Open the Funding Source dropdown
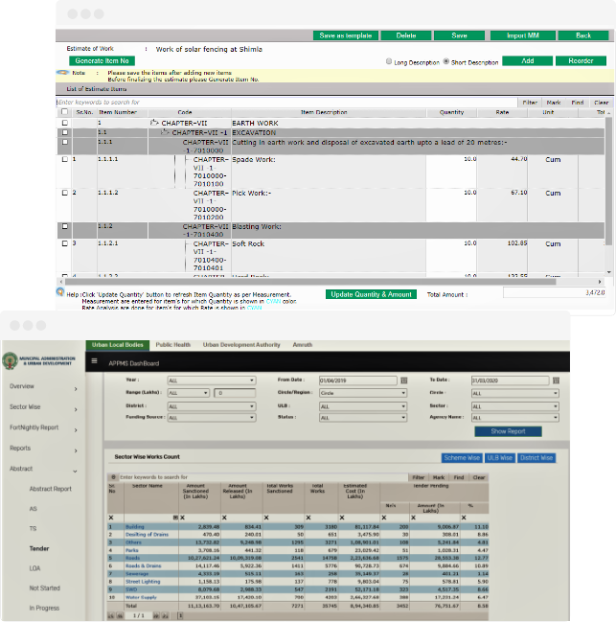The height and width of the screenshot is (622, 616). point(212,418)
